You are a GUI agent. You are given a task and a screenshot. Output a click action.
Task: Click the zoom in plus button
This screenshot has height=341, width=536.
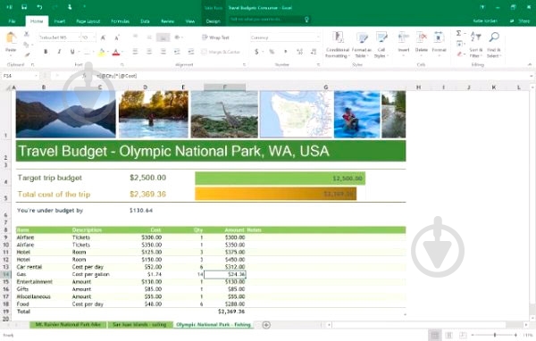pos(515,335)
